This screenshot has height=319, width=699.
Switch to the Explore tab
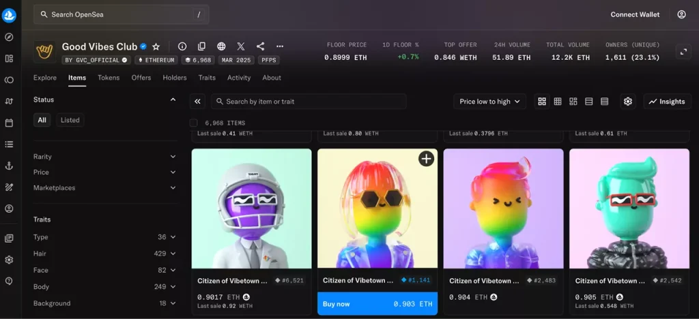[45, 78]
